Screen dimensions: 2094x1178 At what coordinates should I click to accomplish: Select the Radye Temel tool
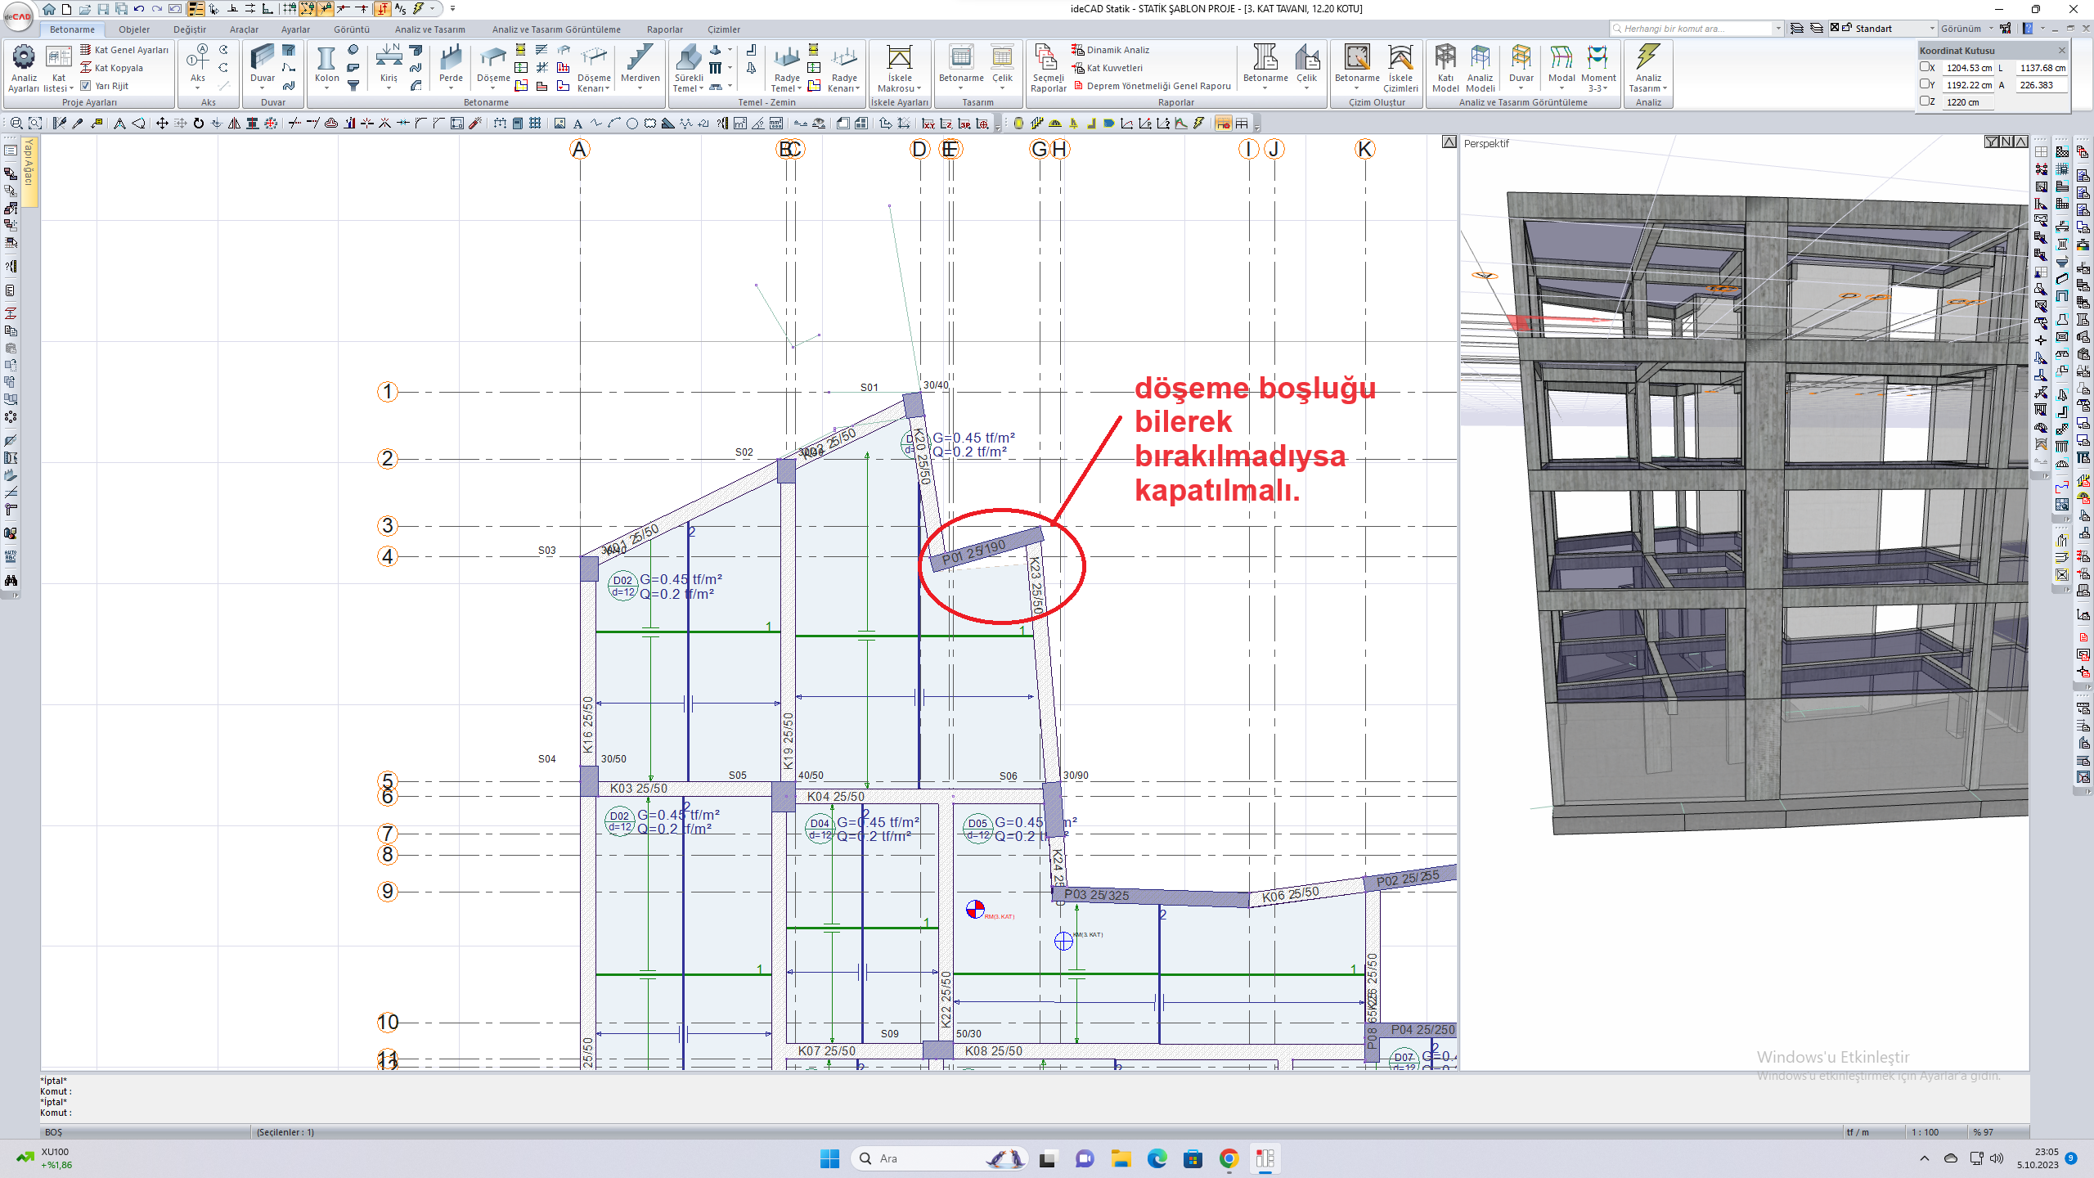coord(787,69)
